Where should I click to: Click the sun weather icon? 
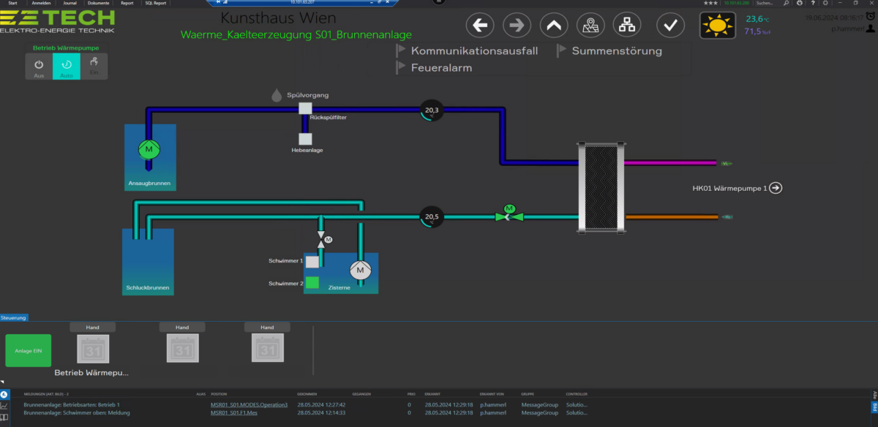point(717,26)
